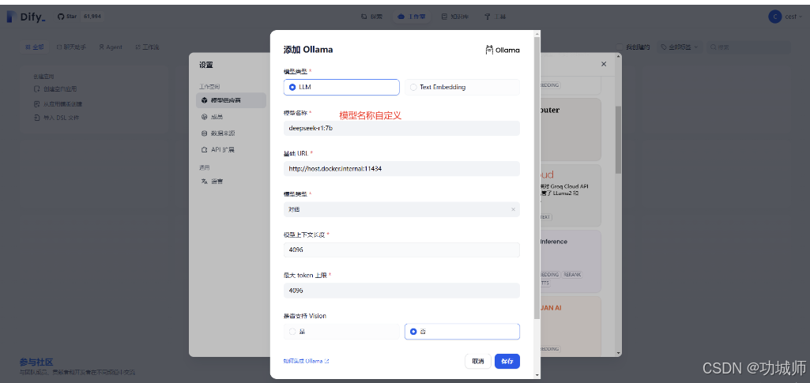810x383 pixels.
Task: Click the 取消 (Cancel) button
Action: [478, 362]
